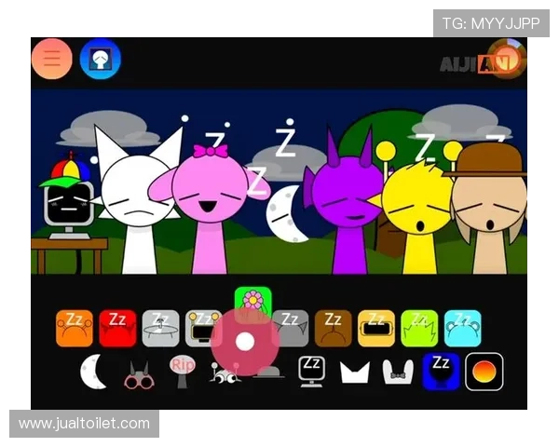Screen dimensions: 559x447
Task: Choose the dark blue Zz icon
Action: [x=441, y=371]
